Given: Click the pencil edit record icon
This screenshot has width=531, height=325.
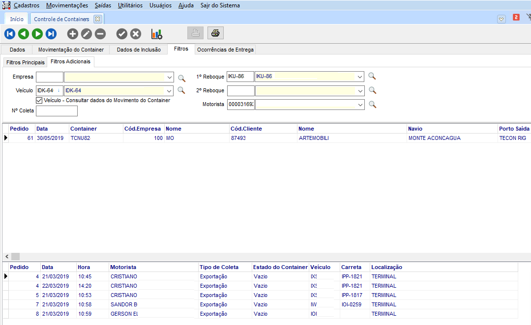Looking at the screenshot, I should [x=87, y=34].
